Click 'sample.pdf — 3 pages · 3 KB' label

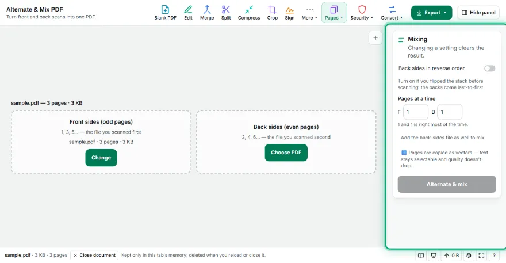(47, 103)
